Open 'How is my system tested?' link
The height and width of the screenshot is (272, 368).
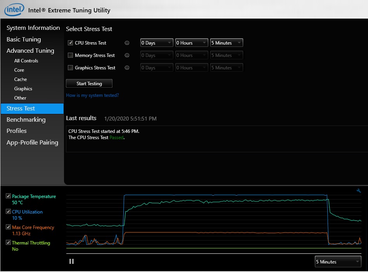coord(92,95)
